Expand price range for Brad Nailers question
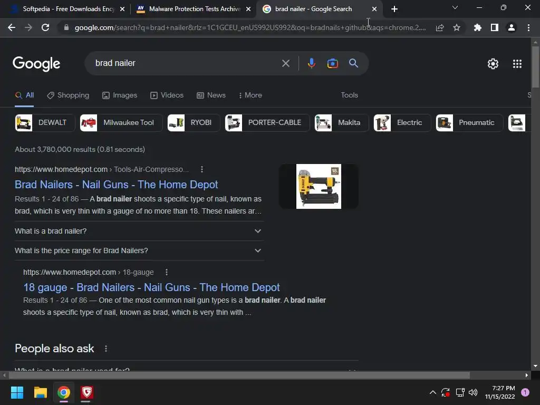 139,250
